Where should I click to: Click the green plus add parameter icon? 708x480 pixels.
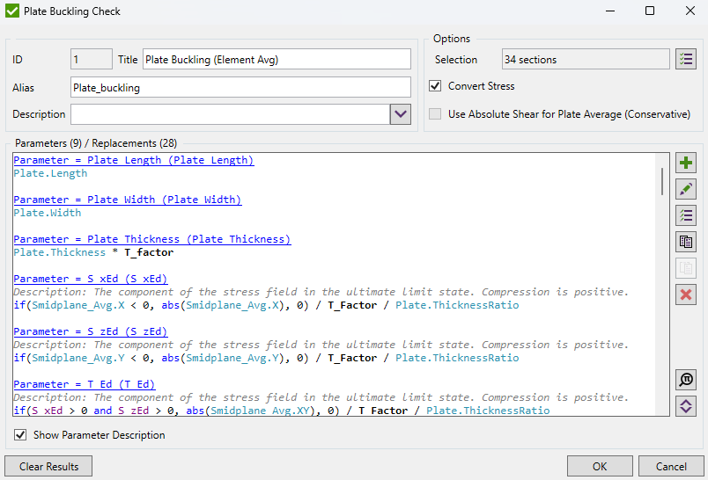(x=686, y=163)
